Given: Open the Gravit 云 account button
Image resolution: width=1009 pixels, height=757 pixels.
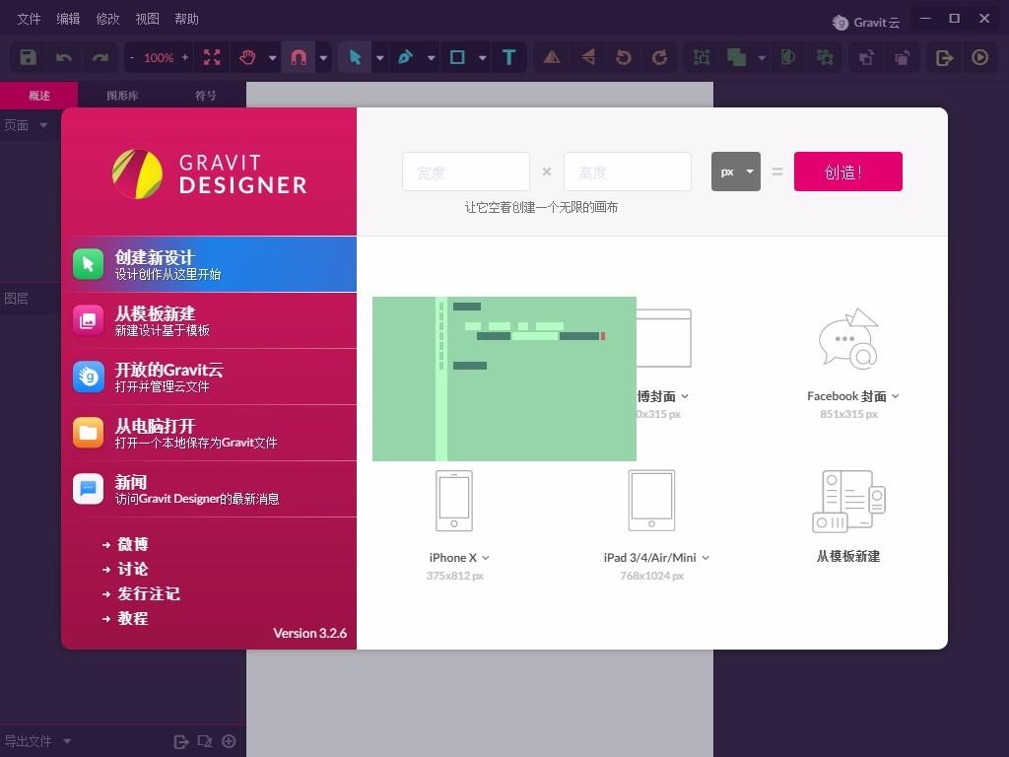Looking at the screenshot, I should (x=865, y=23).
